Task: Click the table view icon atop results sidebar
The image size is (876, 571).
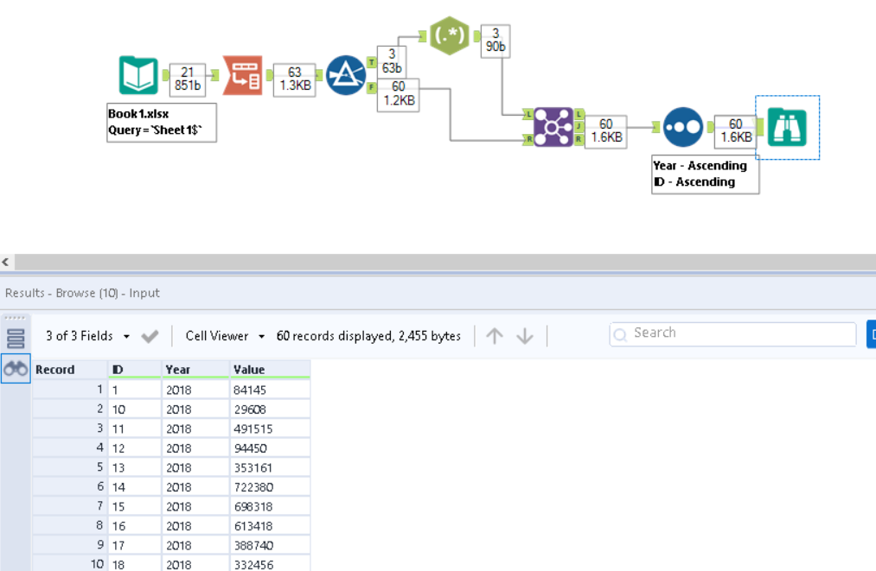Action: [16, 338]
